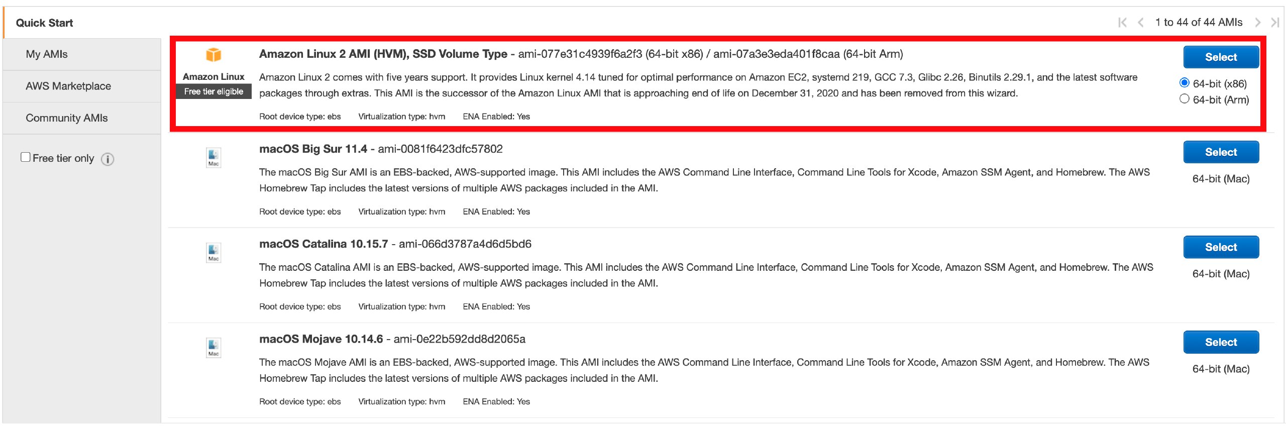The height and width of the screenshot is (428, 1286).
Task: Click the Amazon Linux 2 description paragraph
Action: point(698,85)
